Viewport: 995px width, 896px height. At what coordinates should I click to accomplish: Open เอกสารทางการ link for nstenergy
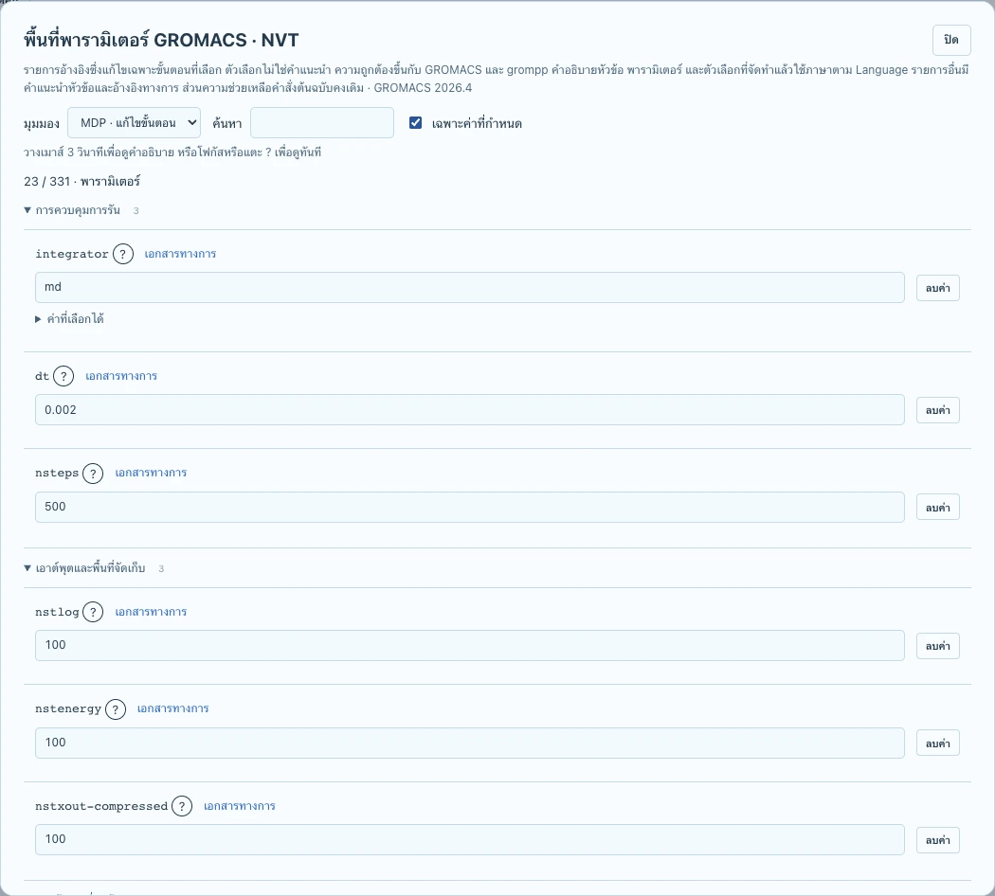pos(173,708)
